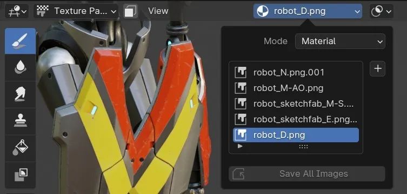Toggle paint face mask selection icon
The image size is (407, 194).
[130, 11]
